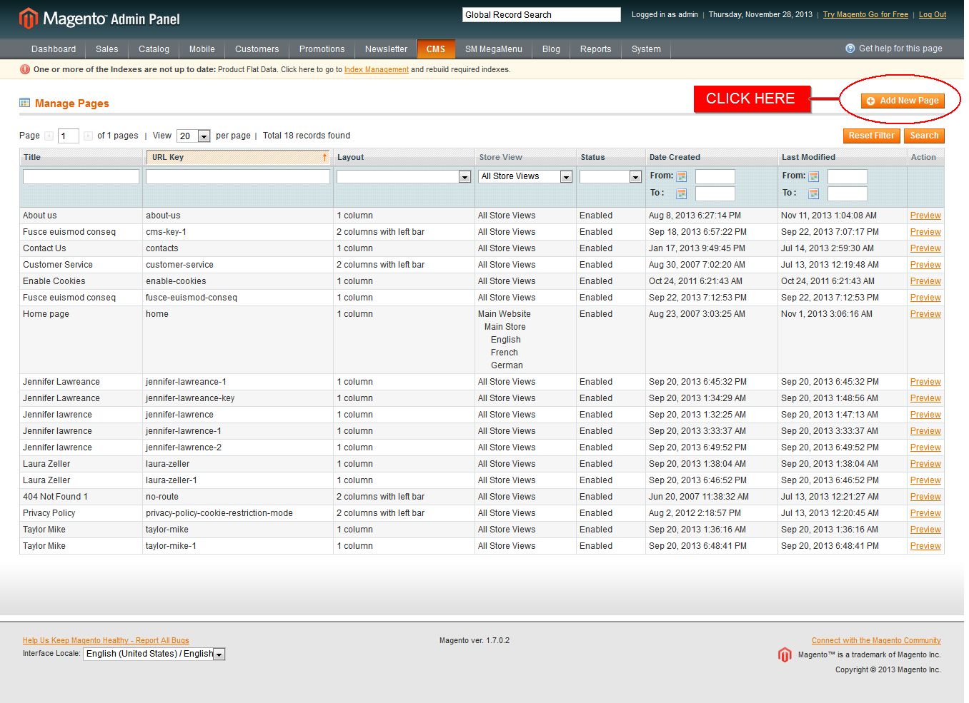Image resolution: width=969 pixels, height=703 pixels.
Task: Click Get help for this page
Action: coord(900,49)
